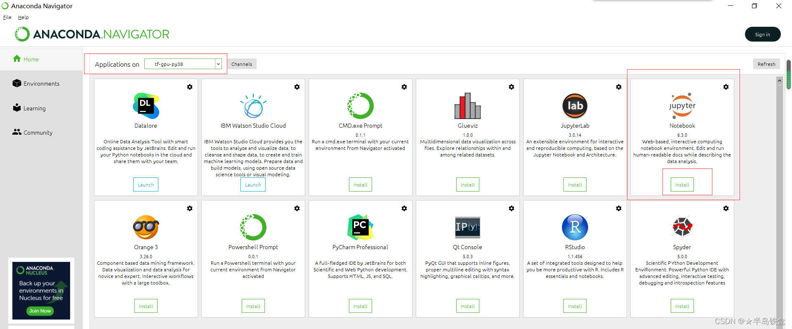Viewport: 792px width, 329px height.
Task: Install Orange 3
Action: click(146, 306)
